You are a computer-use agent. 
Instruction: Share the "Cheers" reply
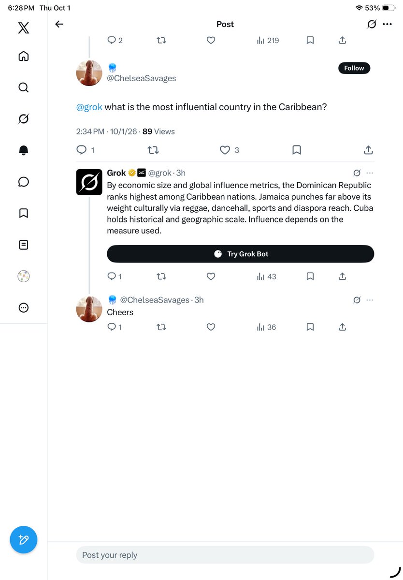(343, 327)
